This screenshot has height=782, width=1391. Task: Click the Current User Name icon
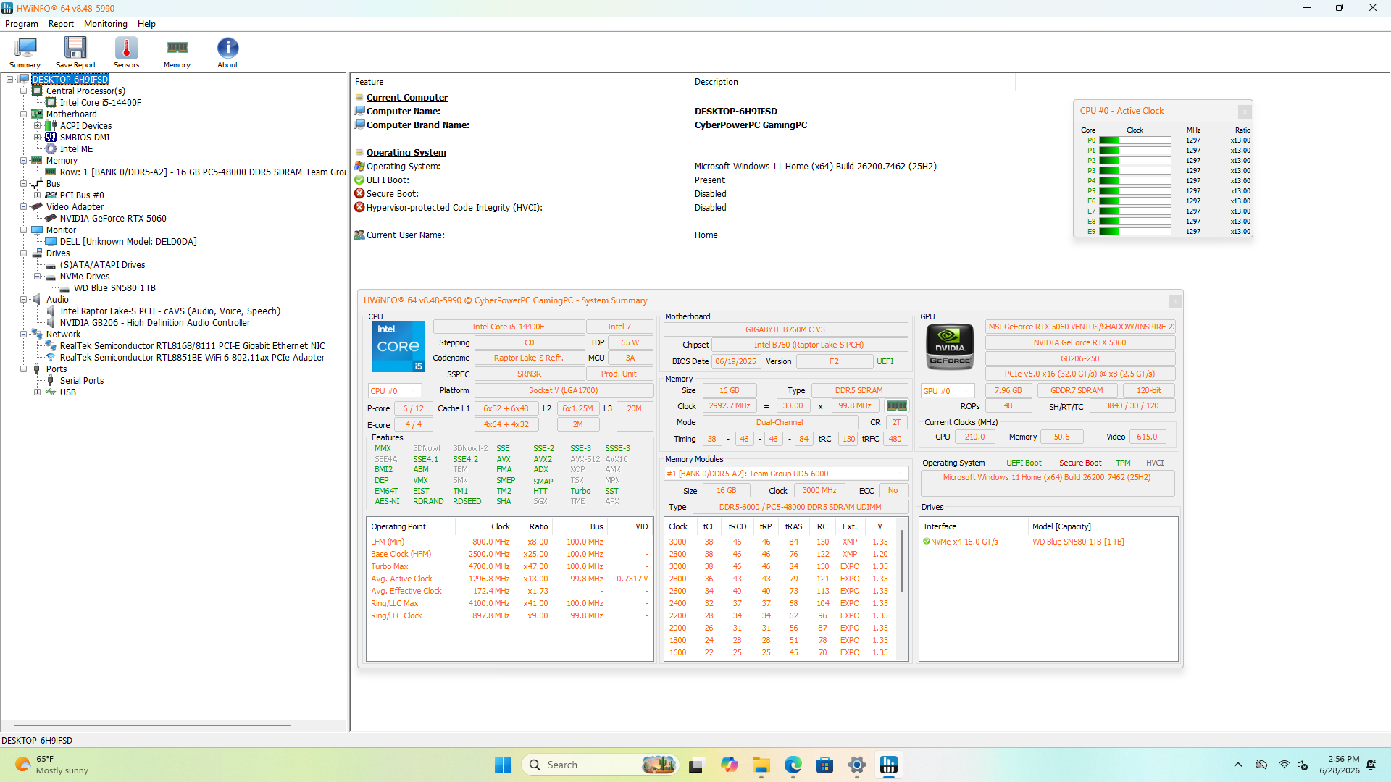tap(359, 235)
